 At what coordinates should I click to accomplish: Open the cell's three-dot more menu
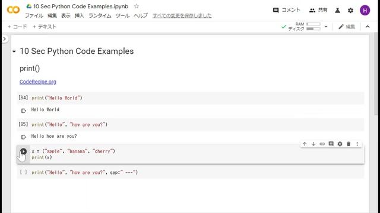pos(357,144)
